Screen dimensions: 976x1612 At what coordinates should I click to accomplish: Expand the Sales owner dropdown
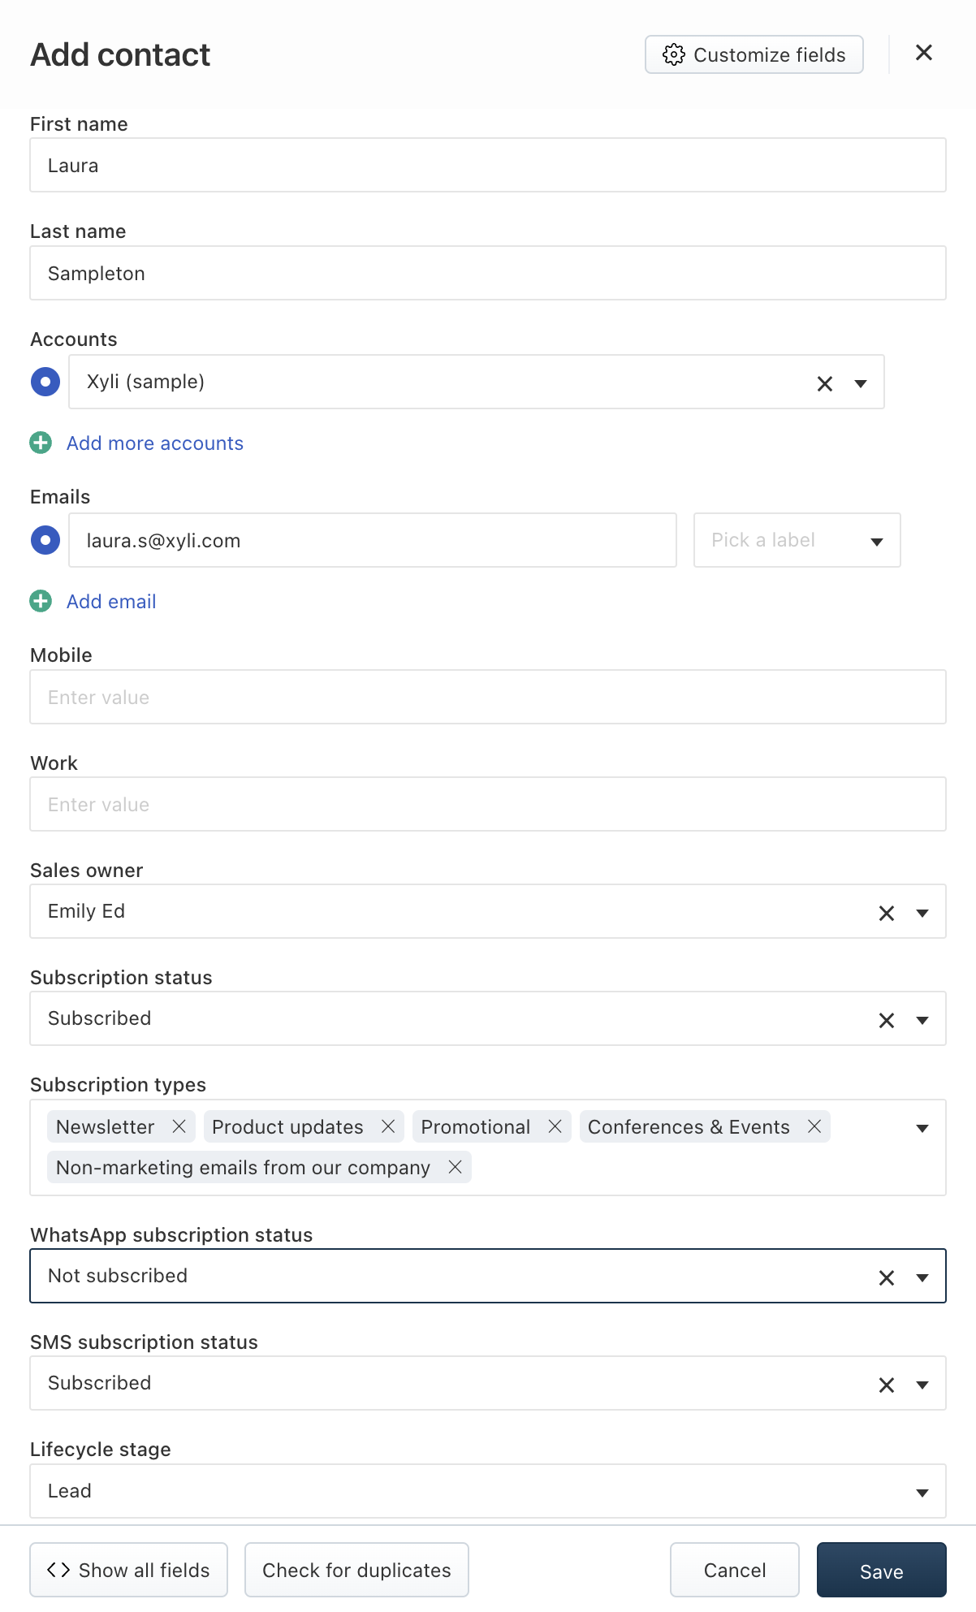point(922,913)
